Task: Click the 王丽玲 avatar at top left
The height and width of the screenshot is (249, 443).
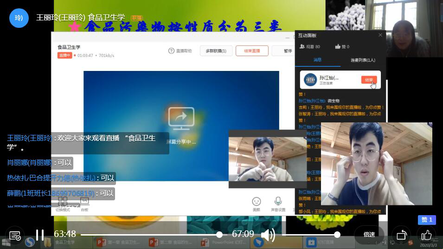Action: (x=19, y=18)
